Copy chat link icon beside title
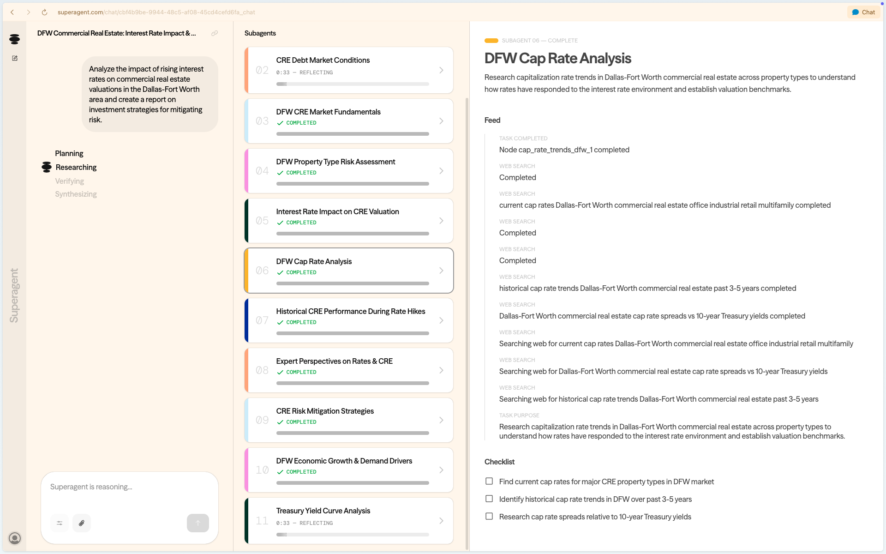The image size is (886, 554). coord(215,33)
